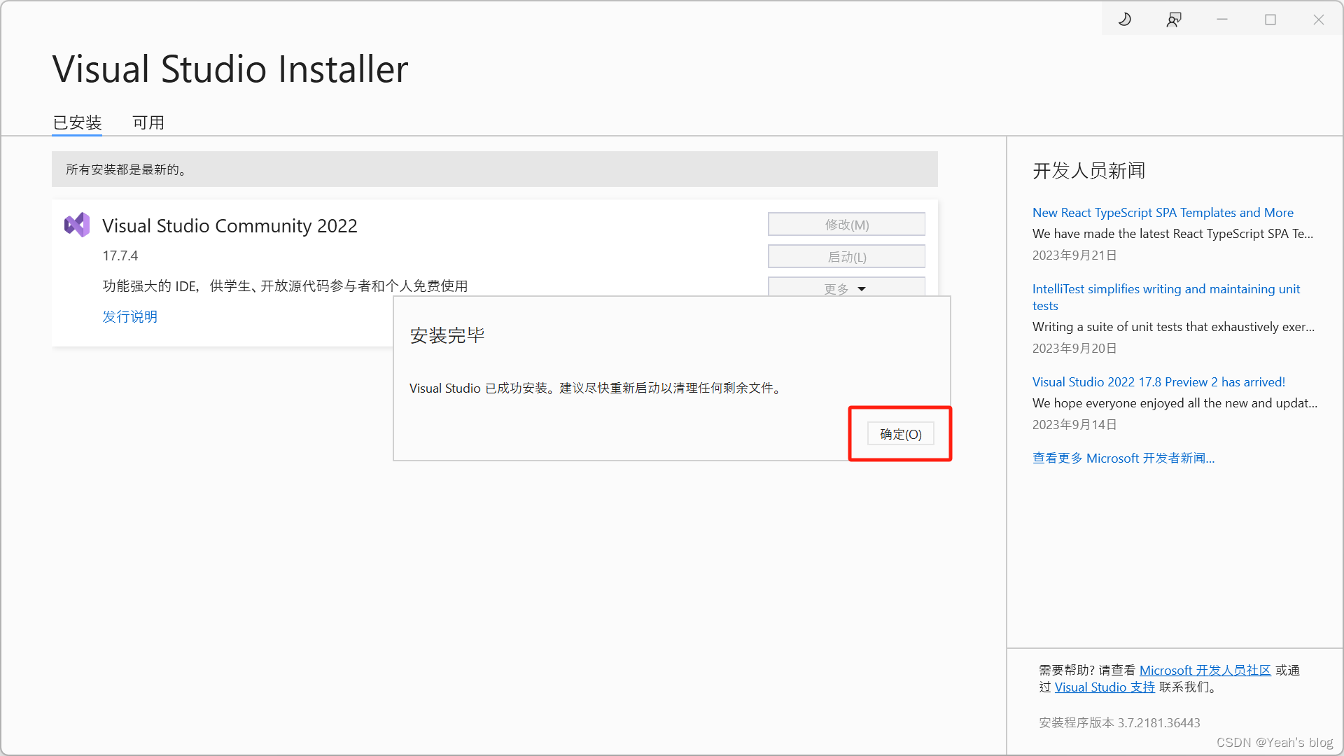Open Visual Studio 2022 17.8 Preview 2 article
The image size is (1344, 756).
coord(1158,381)
